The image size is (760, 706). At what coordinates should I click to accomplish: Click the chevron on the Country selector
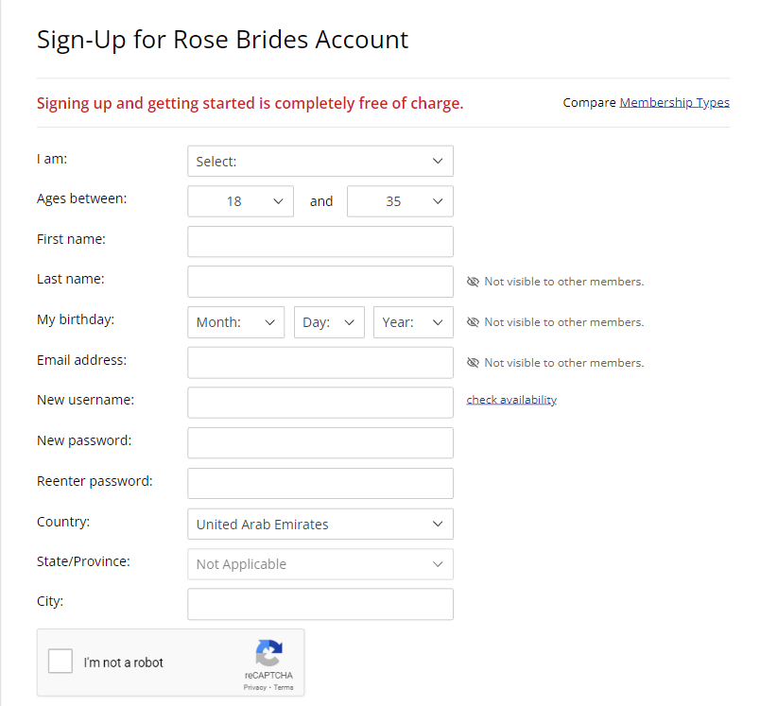[438, 524]
